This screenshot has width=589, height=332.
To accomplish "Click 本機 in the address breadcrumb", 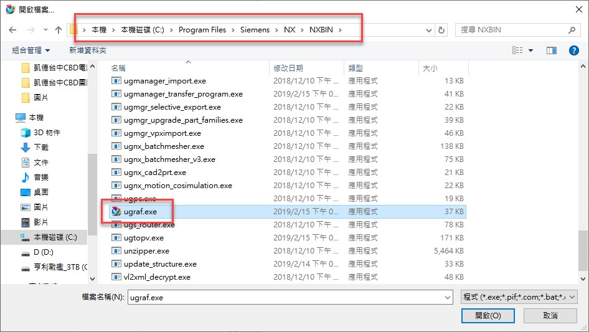I will click(x=99, y=30).
